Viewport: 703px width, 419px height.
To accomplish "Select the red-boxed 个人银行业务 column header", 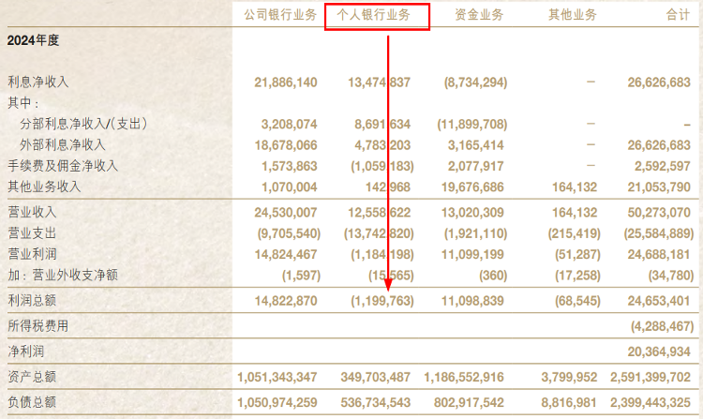I will (x=377, y=15).
